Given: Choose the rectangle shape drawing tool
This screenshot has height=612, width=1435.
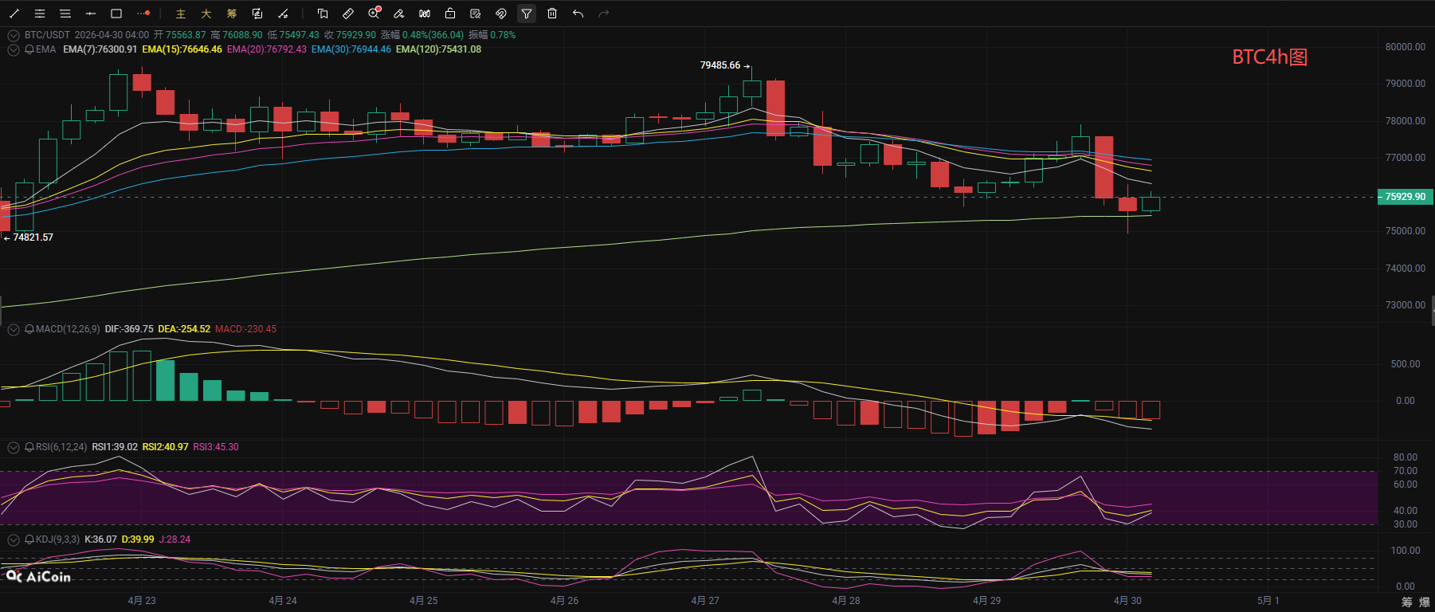Looking at the screenshot, I should (116, 14).
